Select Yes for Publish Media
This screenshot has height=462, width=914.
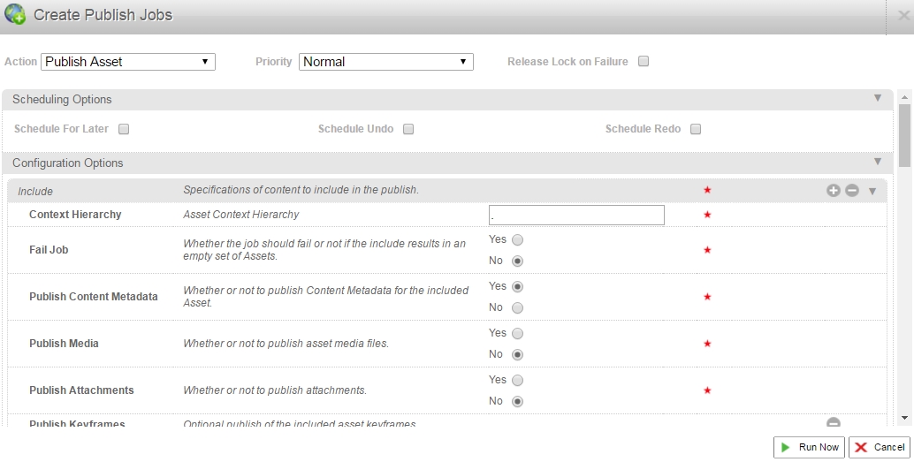point(518,334)
